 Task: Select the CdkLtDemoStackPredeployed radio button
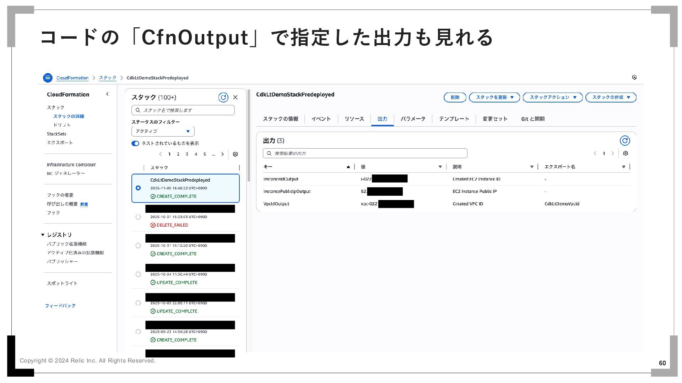pos(138,188)
